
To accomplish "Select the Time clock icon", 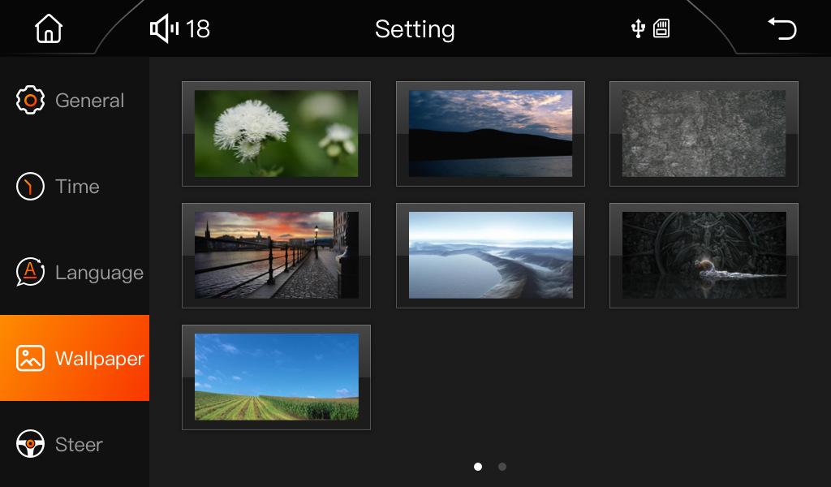I will coord(30,187).
